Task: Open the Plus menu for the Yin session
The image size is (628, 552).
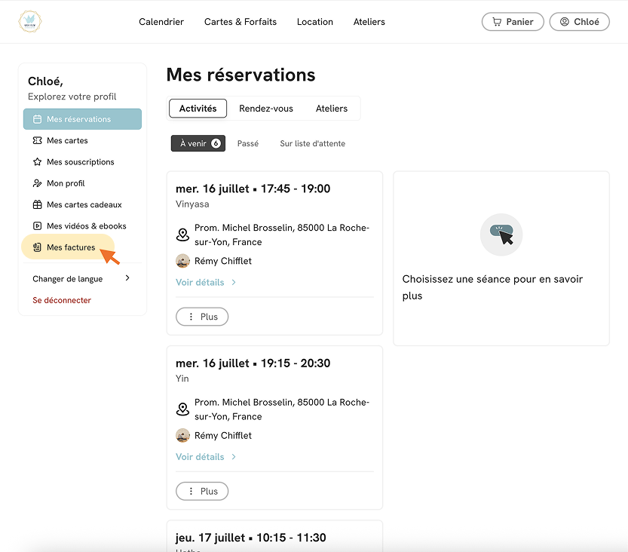Action: pyautogui.click(x=202, y=491)
